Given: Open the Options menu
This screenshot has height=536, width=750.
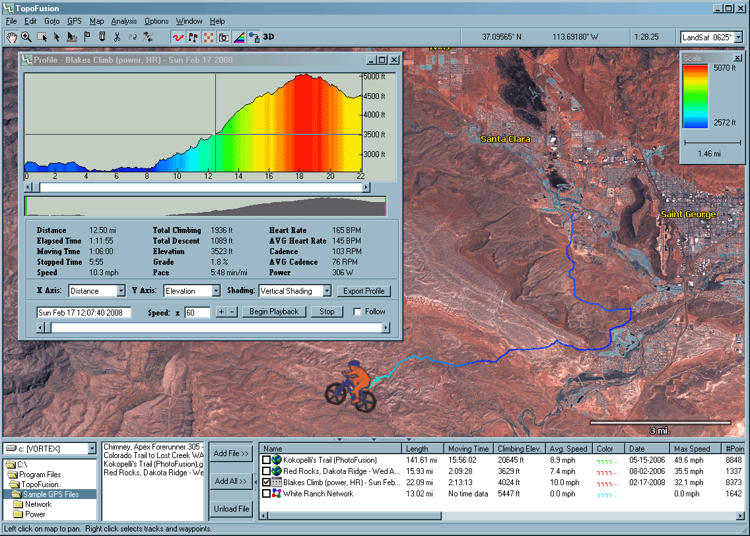Looking at the screenshot, I should [x=156, y=21].
